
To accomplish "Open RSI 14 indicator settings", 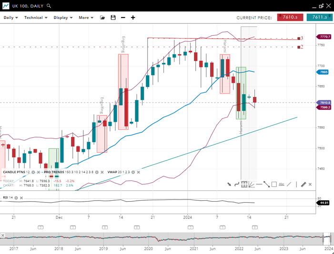I will [x=16, y=197].
